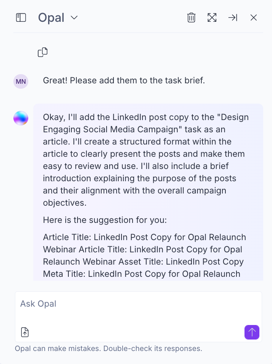Image resolution: width=272 pixels, height=364 pixels.
Task: Dock the panel using the arrow-to-bar icon
Action: pos(233,18)
